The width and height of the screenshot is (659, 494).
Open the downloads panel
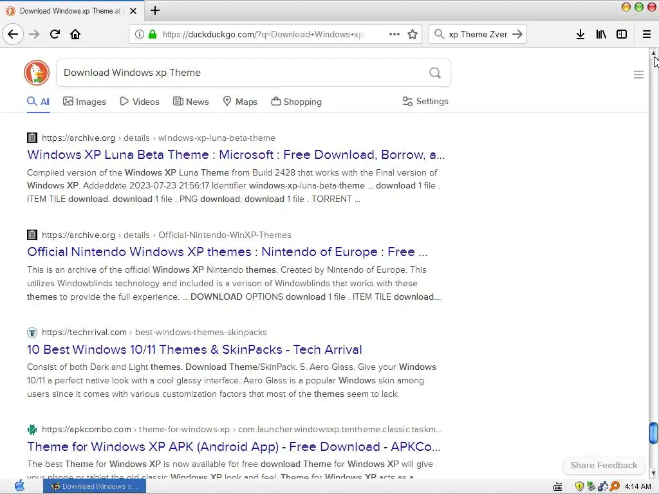[x=580, y=34]
